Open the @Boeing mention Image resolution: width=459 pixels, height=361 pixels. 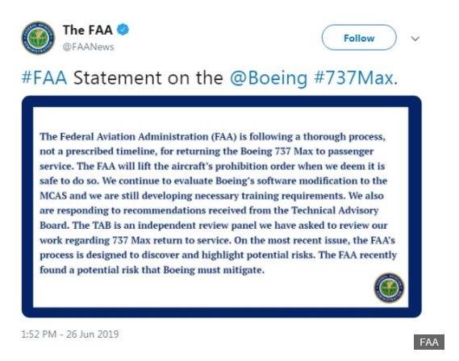[269, 79]
